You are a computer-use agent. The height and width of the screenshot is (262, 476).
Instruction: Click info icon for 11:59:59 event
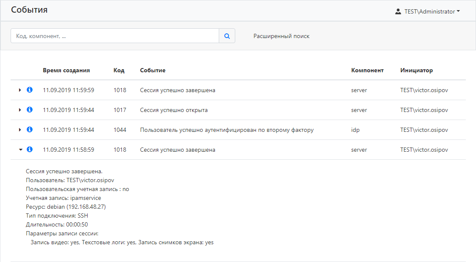point(30,90)
